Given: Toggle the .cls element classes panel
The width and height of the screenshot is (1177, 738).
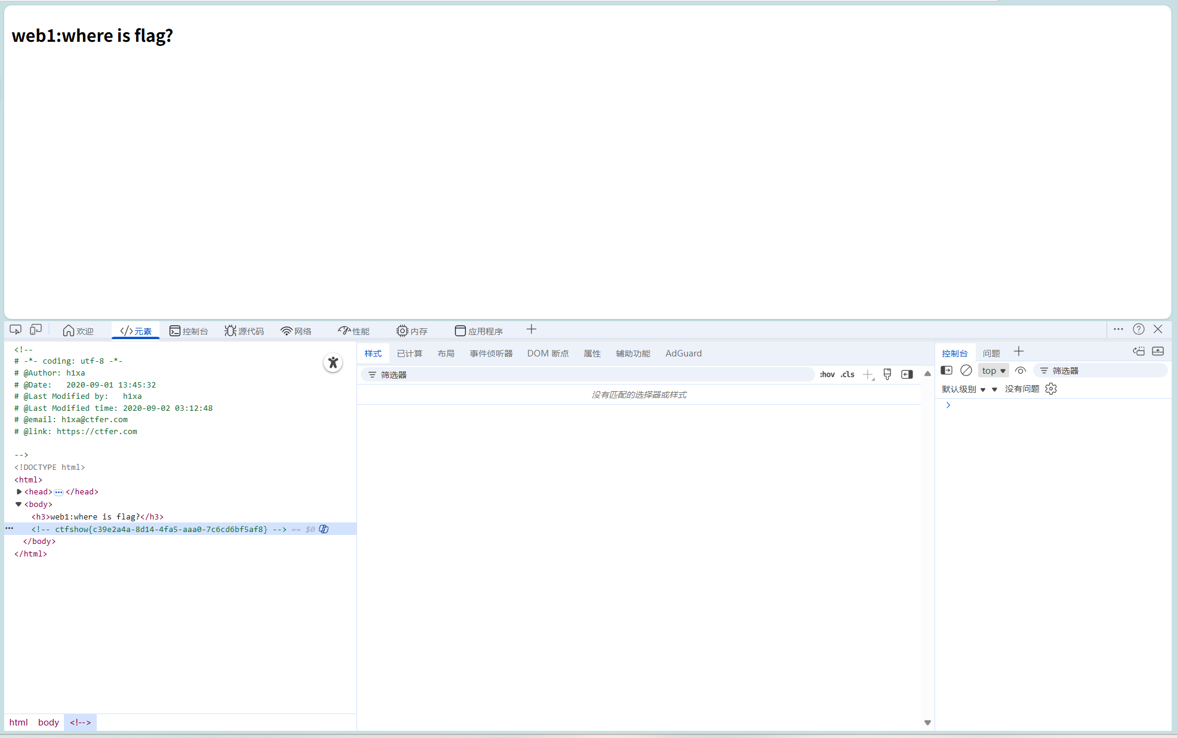Looking at the screenshot, I should tap(847, 374).
